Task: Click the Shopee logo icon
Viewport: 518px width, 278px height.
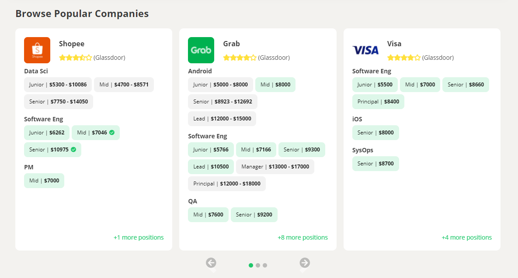Action: pos(37,50)
